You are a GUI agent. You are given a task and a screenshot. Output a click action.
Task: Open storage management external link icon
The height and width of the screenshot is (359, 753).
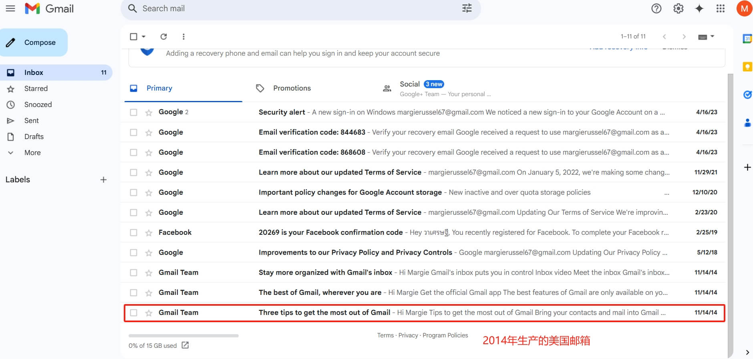[x=185, y=345]
